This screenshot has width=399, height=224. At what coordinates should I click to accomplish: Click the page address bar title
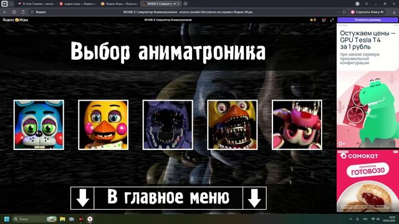(188, 12)
